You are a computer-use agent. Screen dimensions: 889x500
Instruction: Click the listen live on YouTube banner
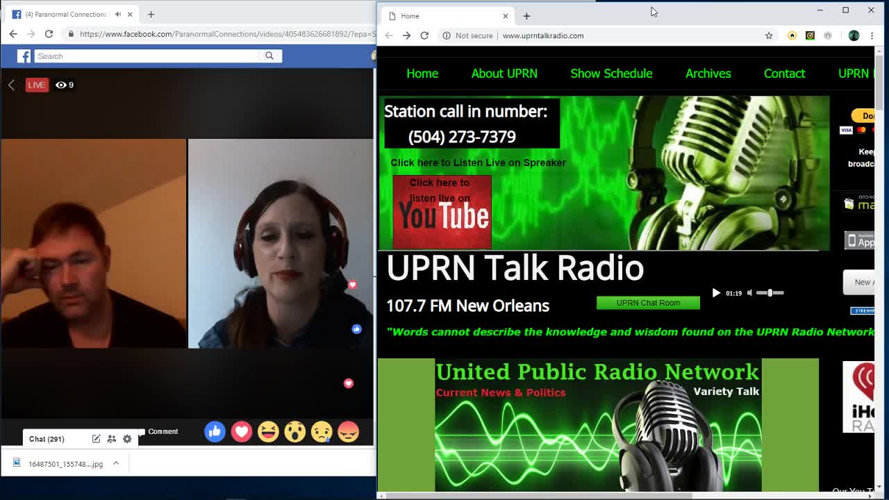click(442, 212)
